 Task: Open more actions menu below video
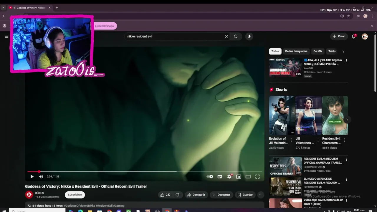[x=261, y=195]
